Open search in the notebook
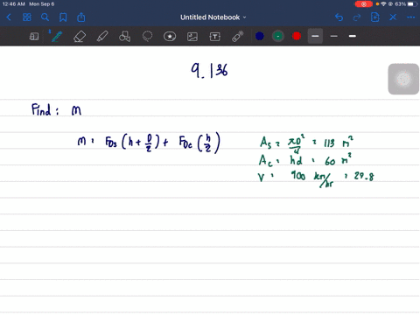Image resolution: width=420 pixels, height=315 pixels. point(45,17)
